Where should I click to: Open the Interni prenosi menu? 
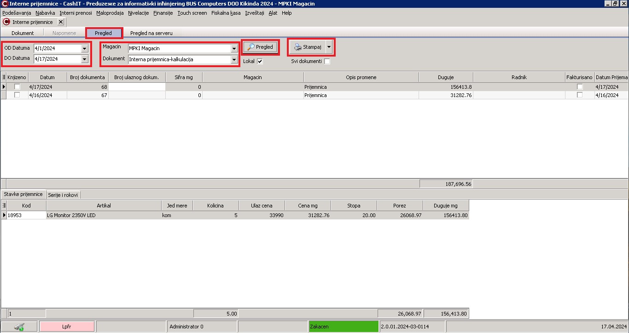[x=76, y=13]
